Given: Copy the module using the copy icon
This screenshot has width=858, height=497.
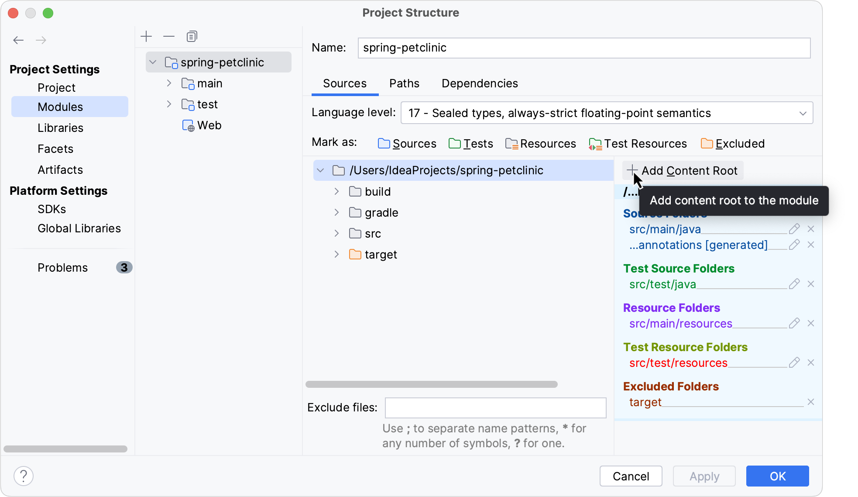Looking at the screenshot, I should [192, 36].
